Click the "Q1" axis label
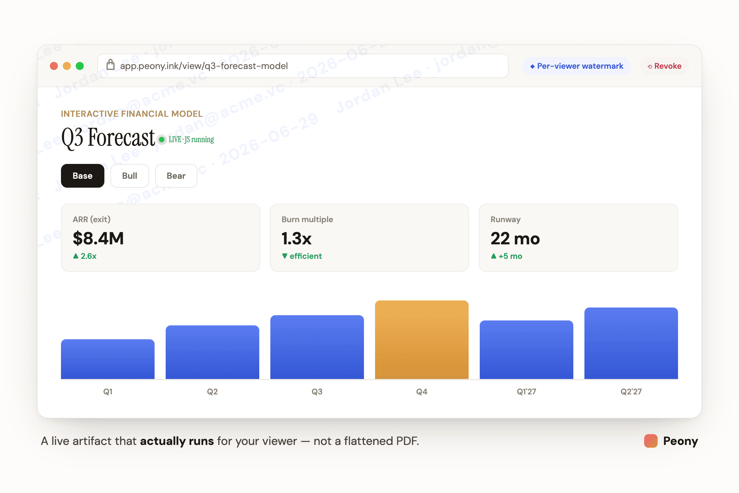Viewport: 739px width, 493px height. click(108, 392)
